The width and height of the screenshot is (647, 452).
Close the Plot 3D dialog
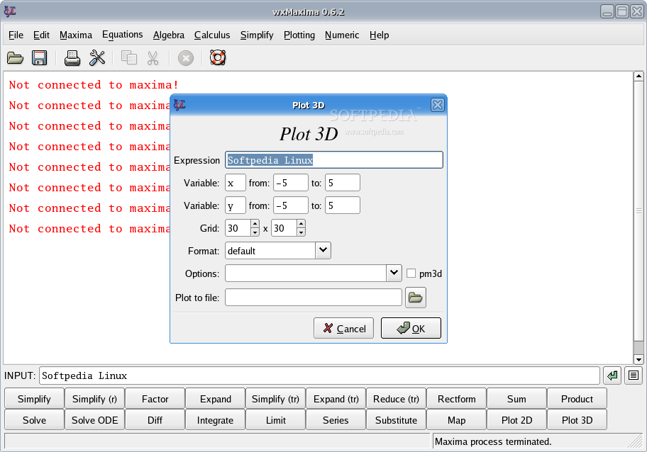(x=438, y=105)
